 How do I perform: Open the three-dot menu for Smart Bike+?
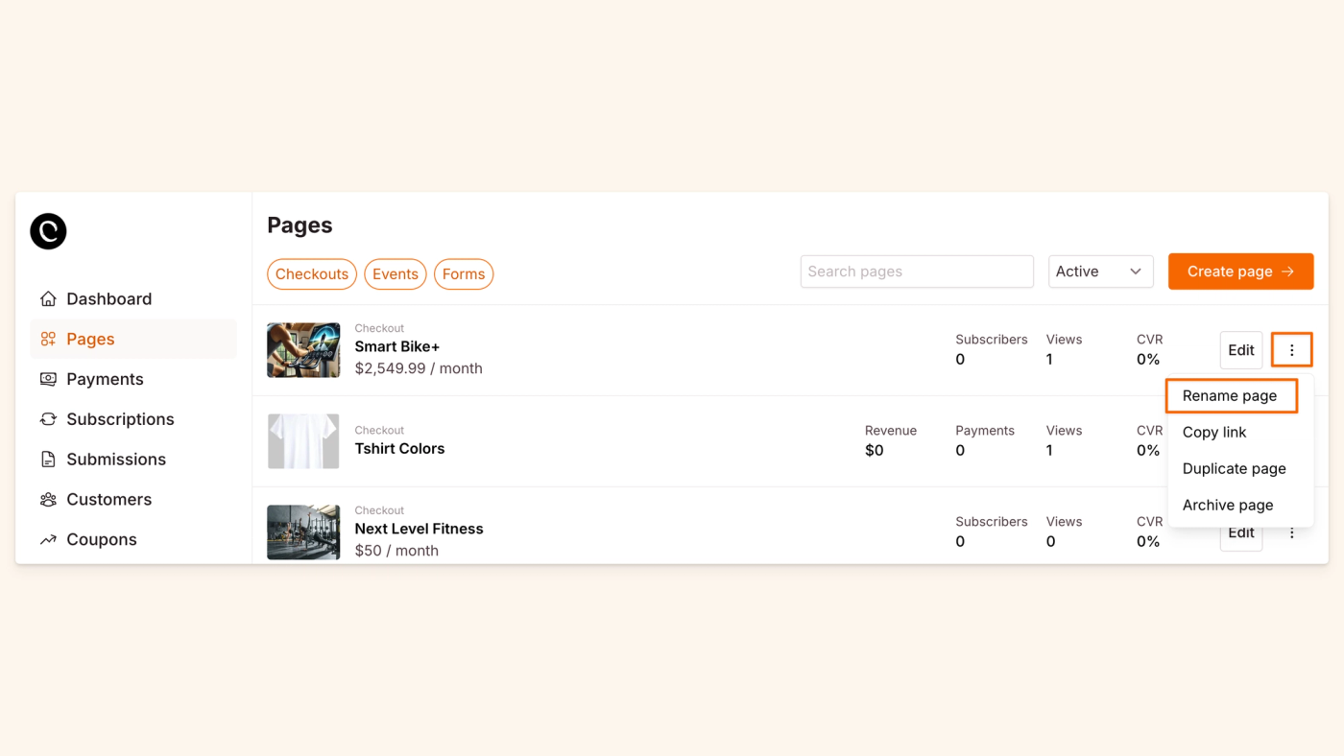pyautogui.click(x=1292, y=350)
